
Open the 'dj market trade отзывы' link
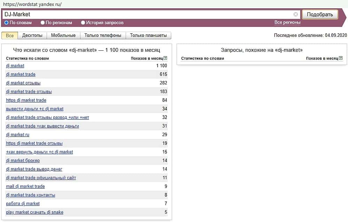(29, 92)
